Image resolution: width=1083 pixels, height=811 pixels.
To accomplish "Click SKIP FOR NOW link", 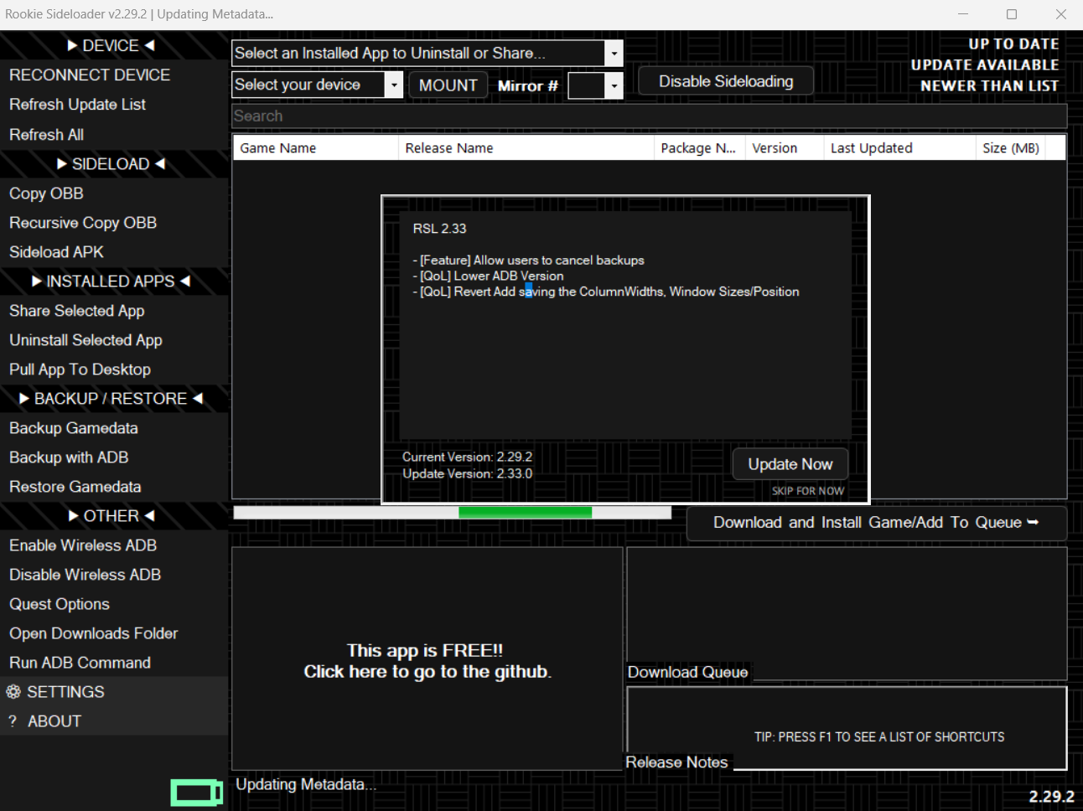I will click(x=808, y=491).
